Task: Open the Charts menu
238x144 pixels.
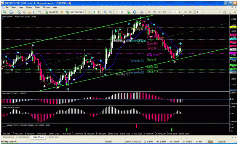Action: (x=29, y=7)
